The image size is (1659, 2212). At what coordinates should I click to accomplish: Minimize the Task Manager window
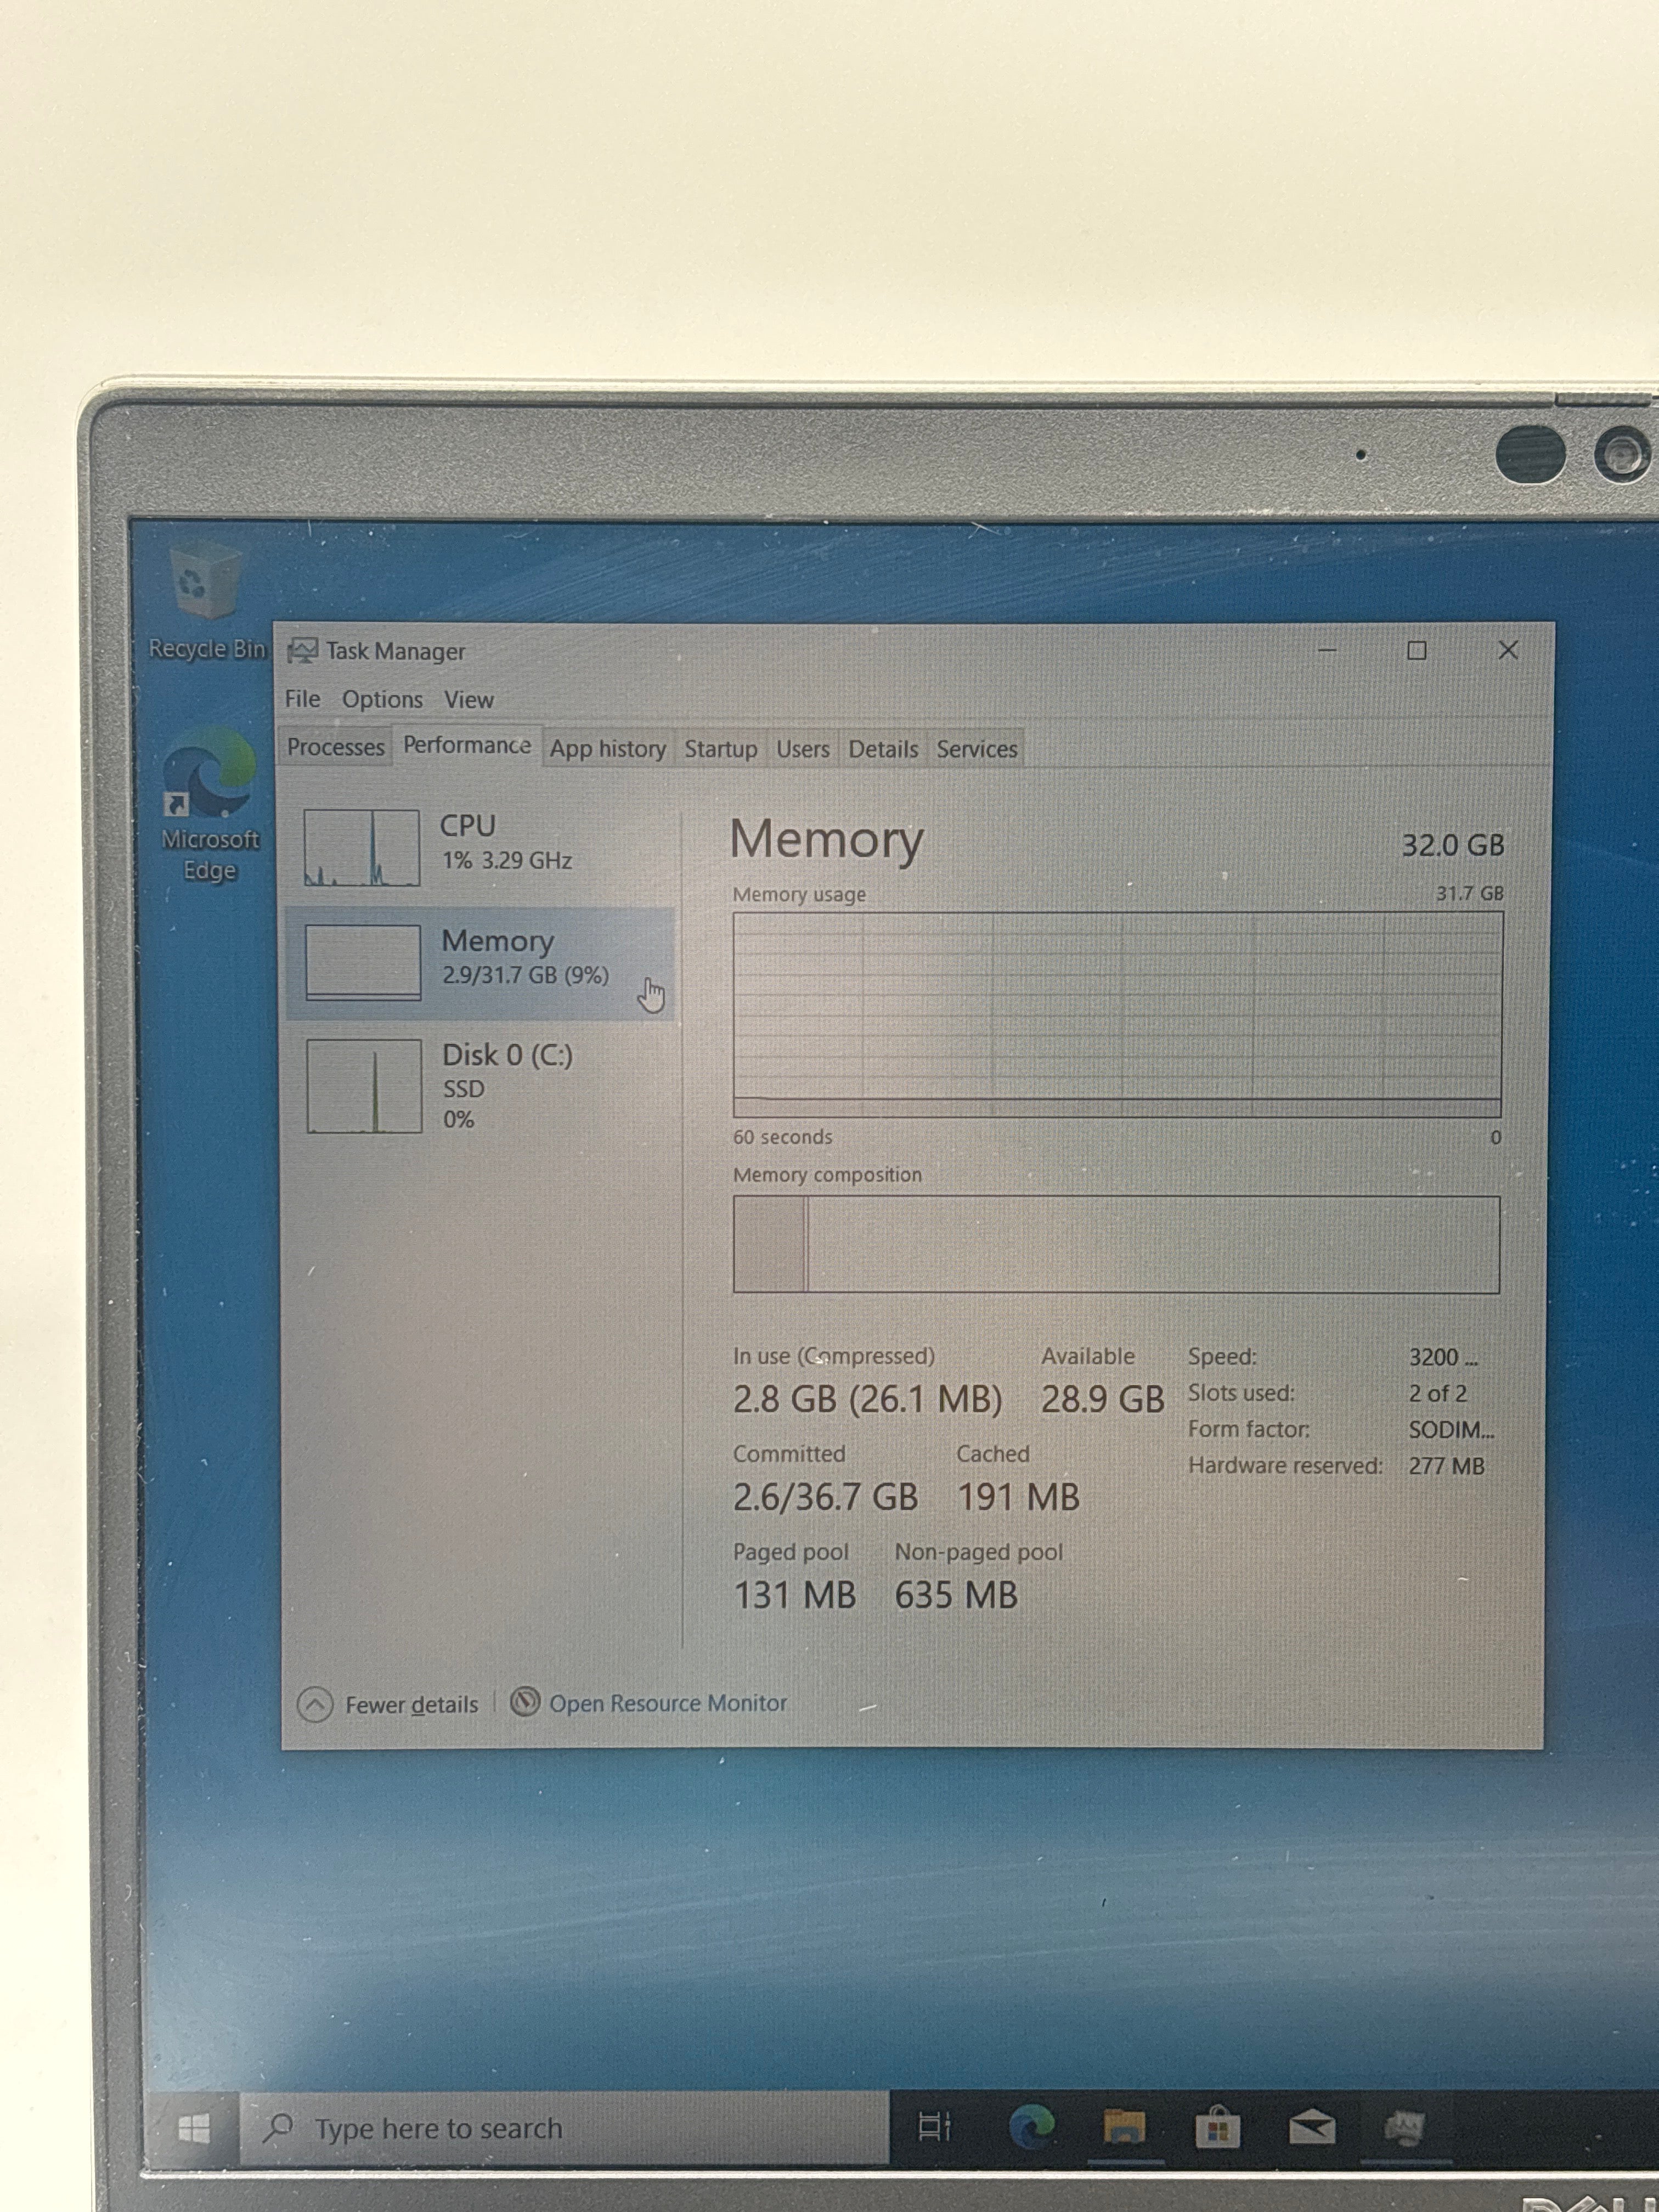pos(1327,650)
